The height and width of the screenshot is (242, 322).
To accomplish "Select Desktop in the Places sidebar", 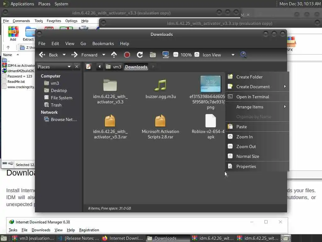I will point(55,90).
